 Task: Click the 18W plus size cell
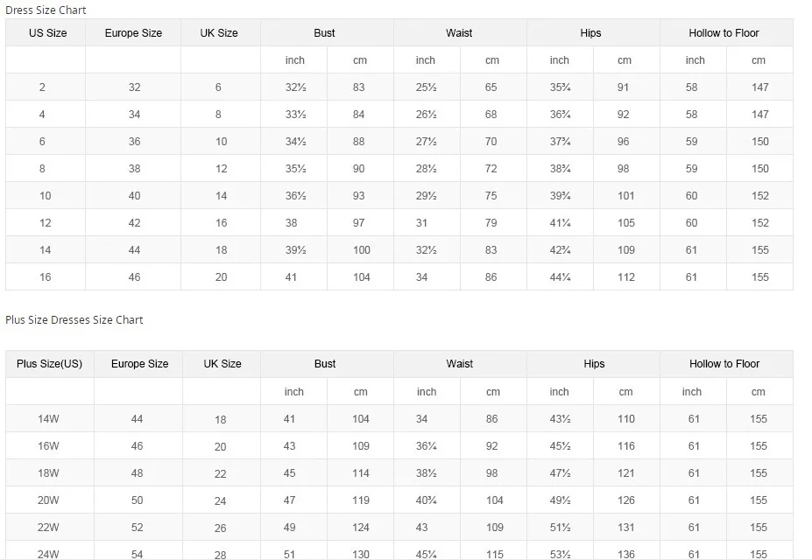click(48, 473)
